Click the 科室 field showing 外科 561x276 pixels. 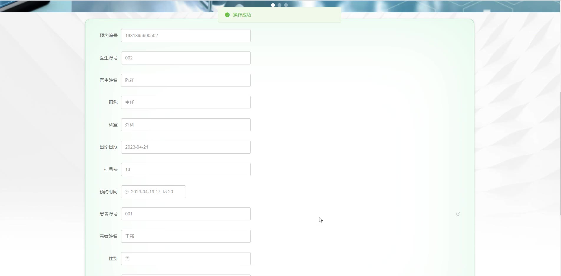point(186,125)
